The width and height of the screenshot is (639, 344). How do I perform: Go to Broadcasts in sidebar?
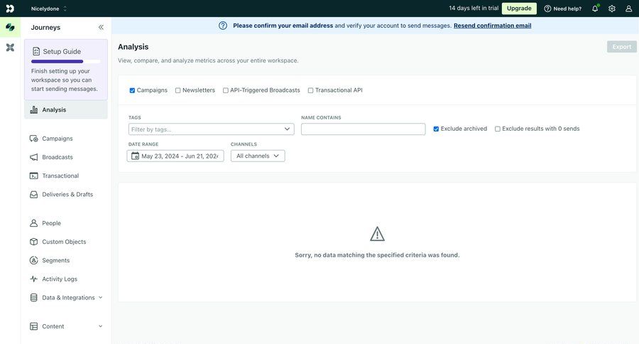tap(58, 157)
